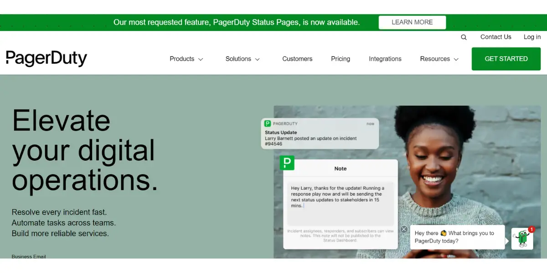Viewport: 547px width, 273px height.
Task: Click the 'Elevate your digital operations.' headline
Action: tap(85, 150)
